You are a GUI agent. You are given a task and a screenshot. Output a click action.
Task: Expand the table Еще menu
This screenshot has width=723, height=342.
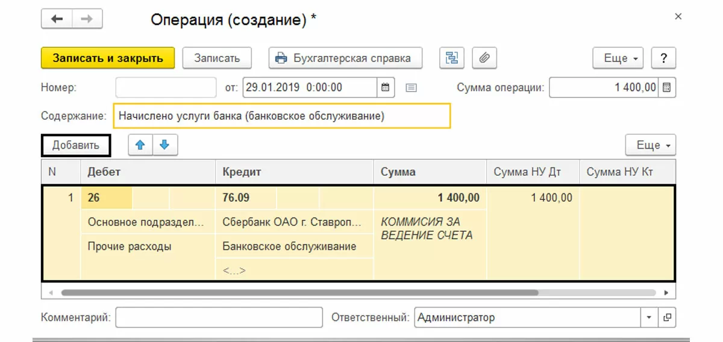pos(651,145)
